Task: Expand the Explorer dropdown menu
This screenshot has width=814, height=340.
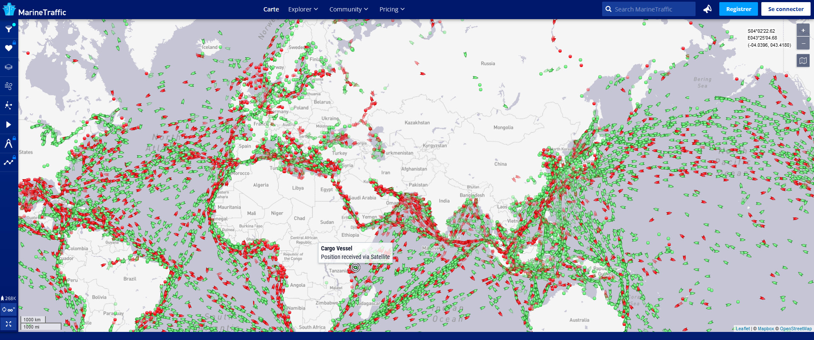Action: (303, 9)
